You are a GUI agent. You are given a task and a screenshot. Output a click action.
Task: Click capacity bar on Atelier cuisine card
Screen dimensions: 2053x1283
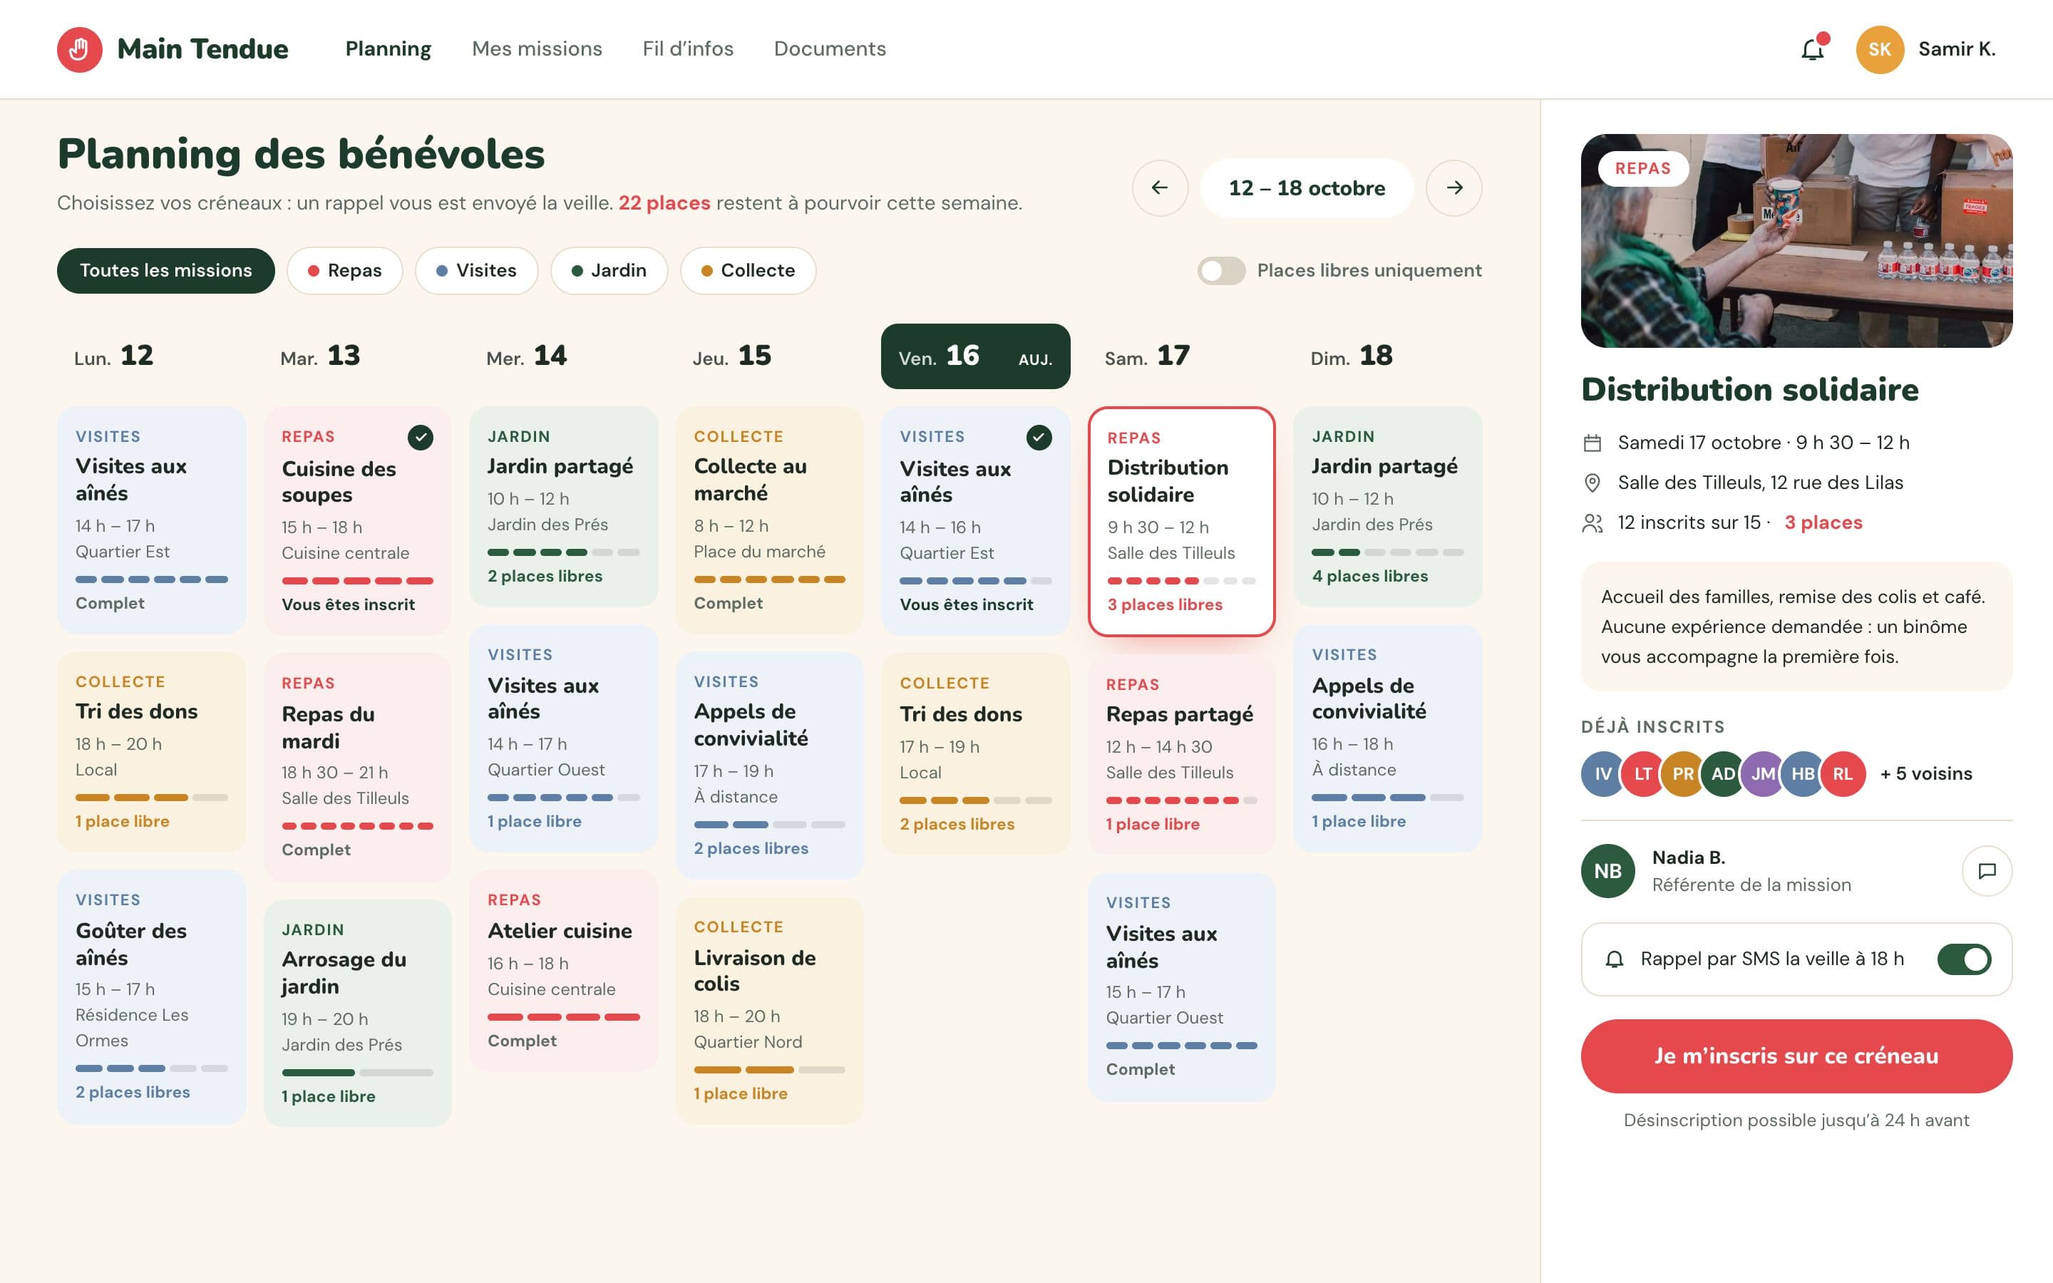click(563, 1016)
